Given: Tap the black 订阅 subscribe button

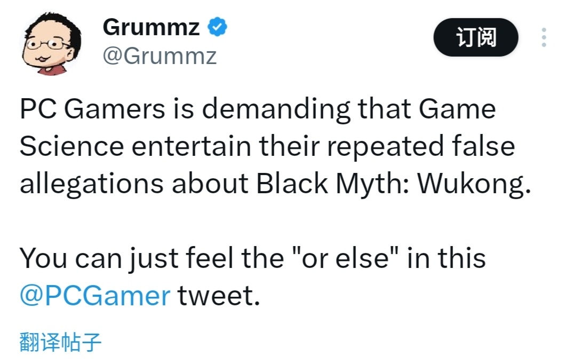Looking at the screenshot, I should click(475, 37).
